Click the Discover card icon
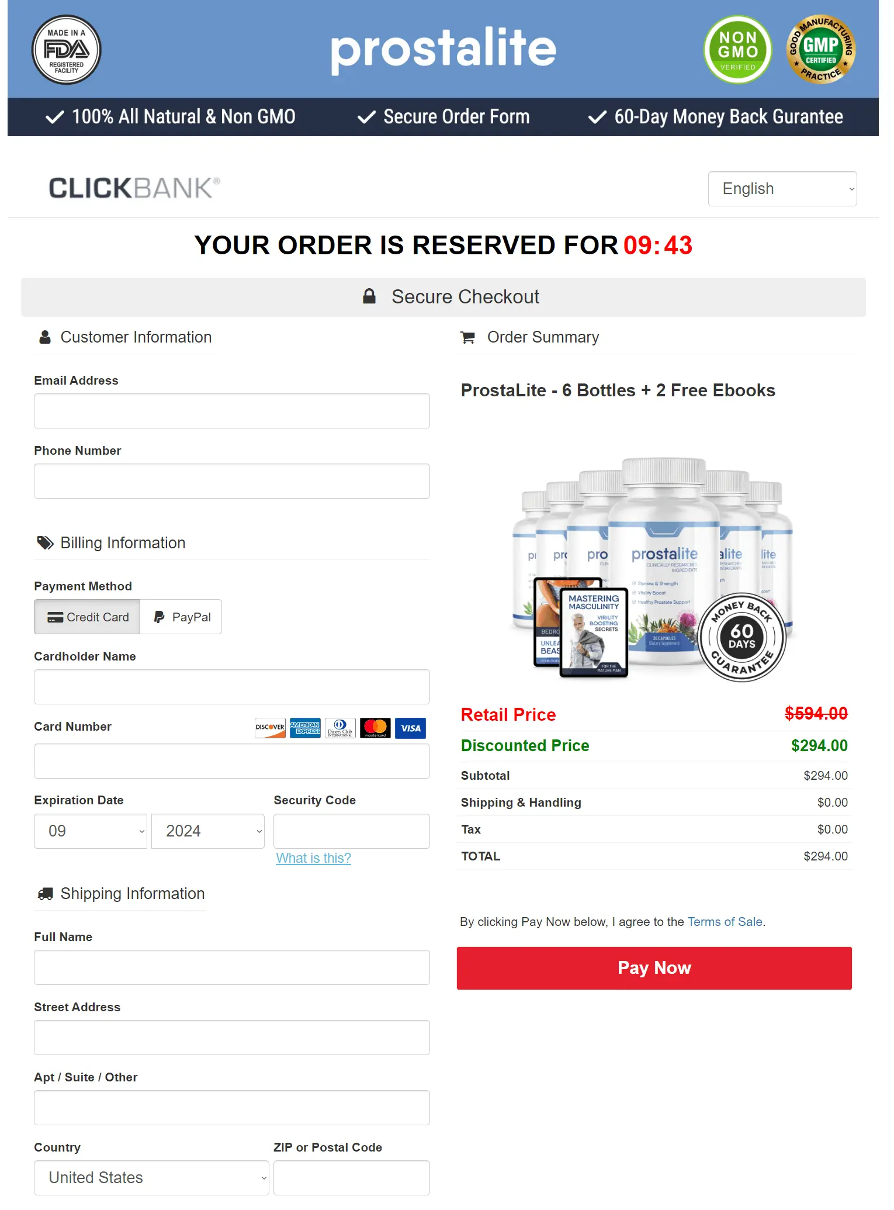Viewport: 894px width, 1210px height. tap(270, 728)
